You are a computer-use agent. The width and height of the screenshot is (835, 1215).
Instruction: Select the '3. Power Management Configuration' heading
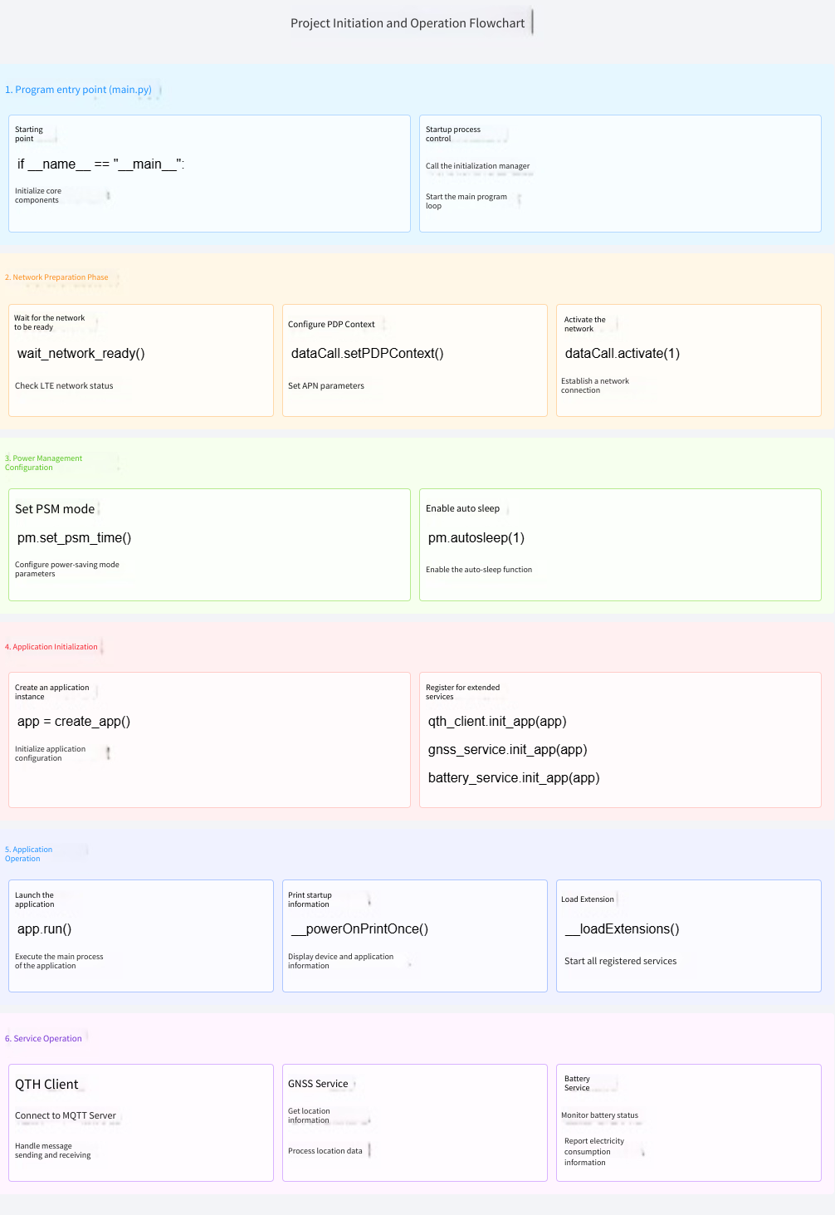click(43, 463)
